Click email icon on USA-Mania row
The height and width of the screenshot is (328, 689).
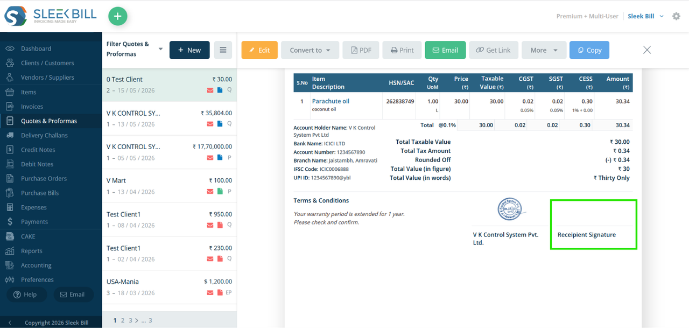click(x=210, y=293)
